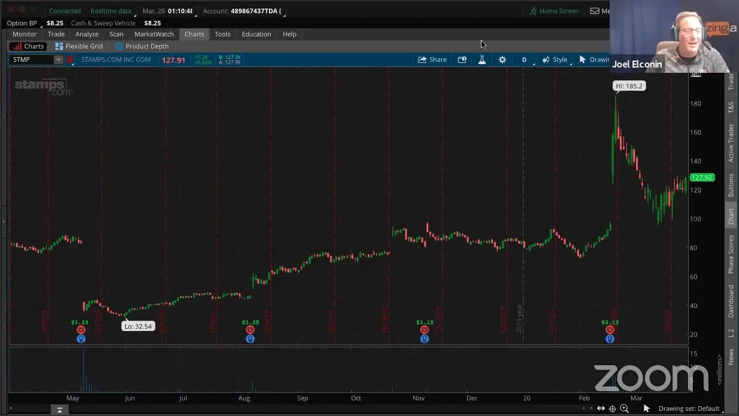Click the red symbol link color indicator
Screen dimensions: 739x416
70,60
